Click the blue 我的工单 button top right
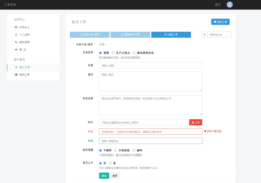The width and height of the screenshot is (261, 183). (220, 22)
